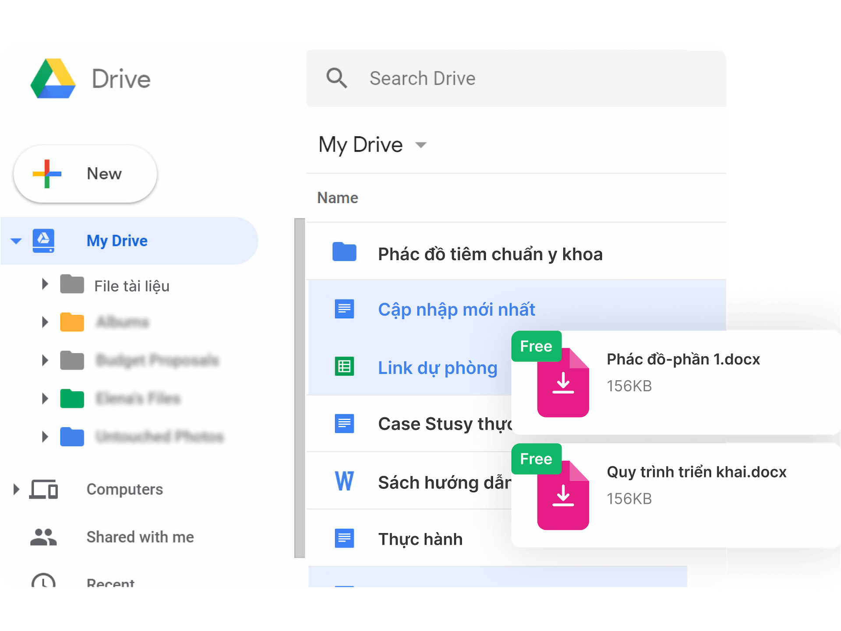
Task: Open the Computers section icon
Action: (x=43, y=489)
